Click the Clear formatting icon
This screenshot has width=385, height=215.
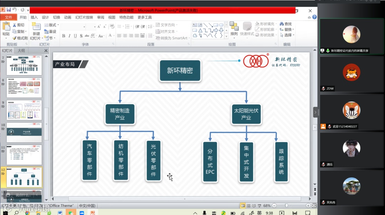112,26
